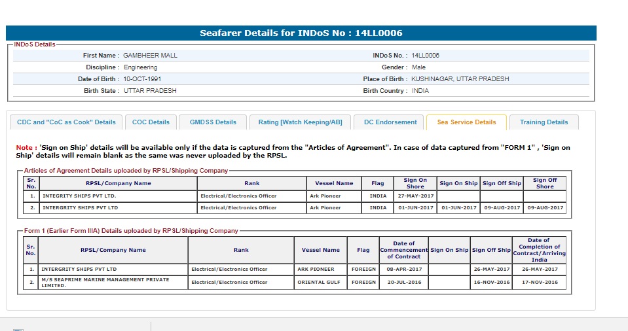Click the date of birth 10-OCT-1991
Image resolution: width=628 pixels, height=331 pixels.
click(142, 79)
